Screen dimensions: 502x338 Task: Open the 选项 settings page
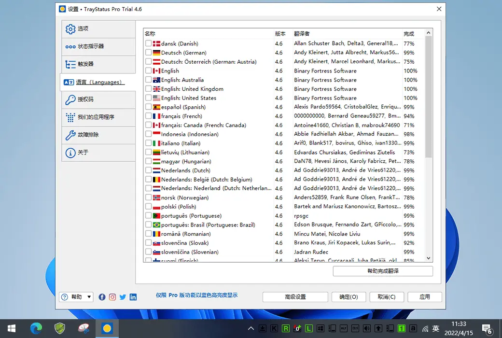(x=98, y=29)
